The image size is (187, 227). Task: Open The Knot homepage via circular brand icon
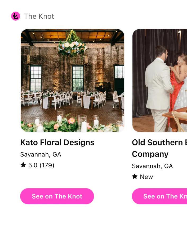click(x=16, y=16)
